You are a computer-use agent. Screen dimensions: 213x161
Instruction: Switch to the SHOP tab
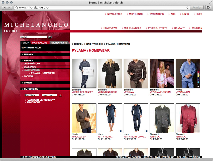[x=25, y=43]
